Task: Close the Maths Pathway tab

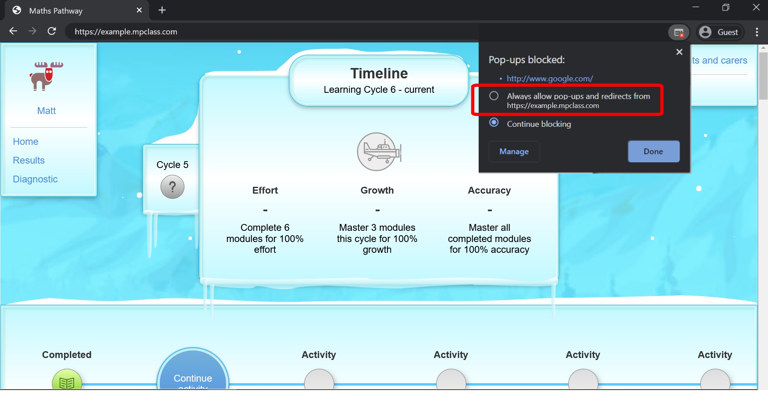Action: pyautogui.click(x=139, y=10)
